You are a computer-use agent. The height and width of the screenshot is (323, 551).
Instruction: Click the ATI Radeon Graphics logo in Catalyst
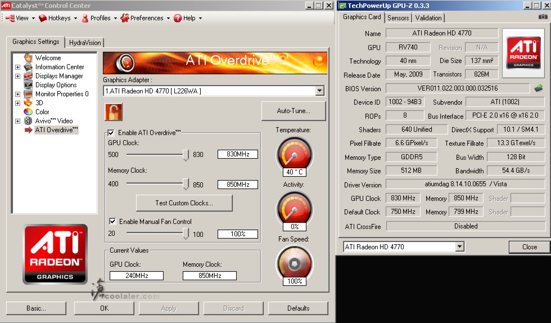(x=55, y=254)
